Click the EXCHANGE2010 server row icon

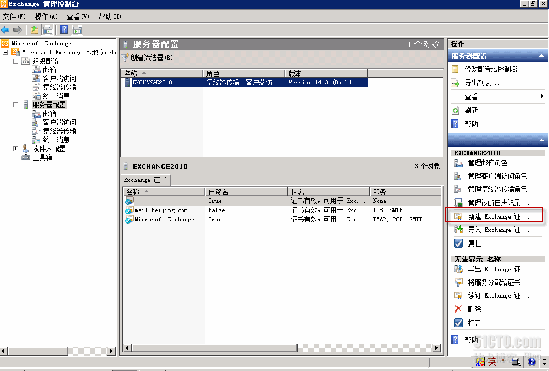127,82
